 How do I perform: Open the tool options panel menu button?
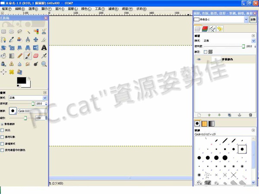pos(45,93)
